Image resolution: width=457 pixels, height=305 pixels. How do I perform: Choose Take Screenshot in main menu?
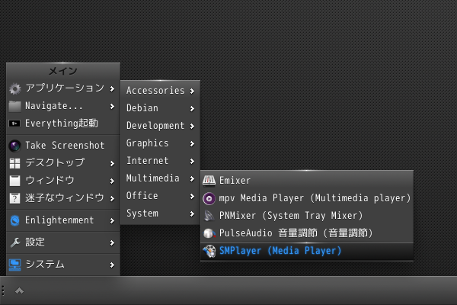(x=63, y=146)
